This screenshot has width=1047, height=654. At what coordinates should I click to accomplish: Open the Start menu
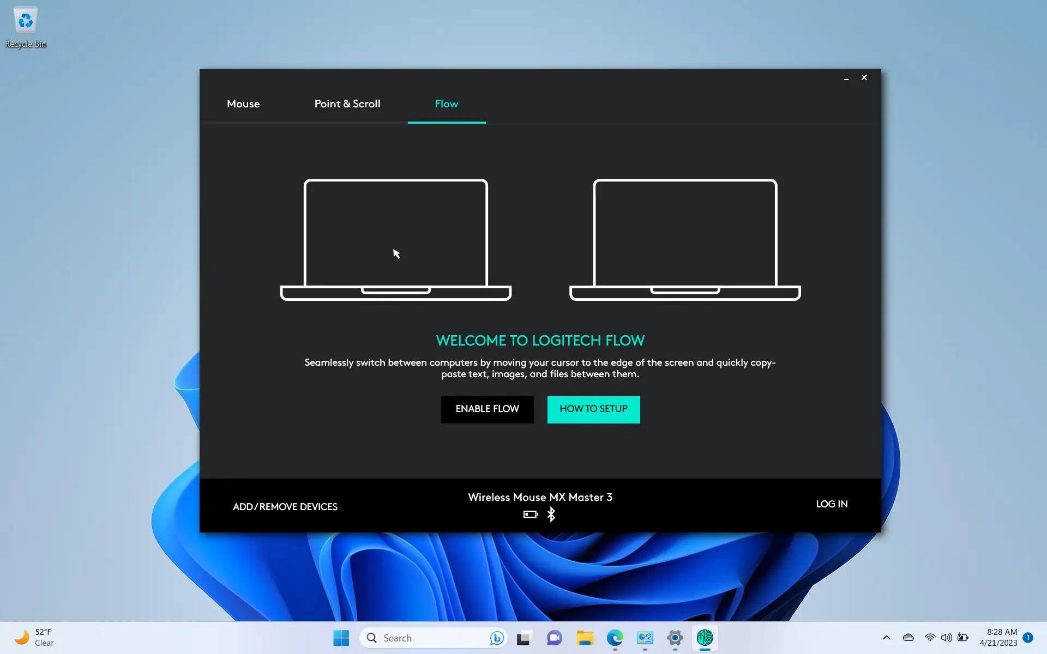coord(341,638)
